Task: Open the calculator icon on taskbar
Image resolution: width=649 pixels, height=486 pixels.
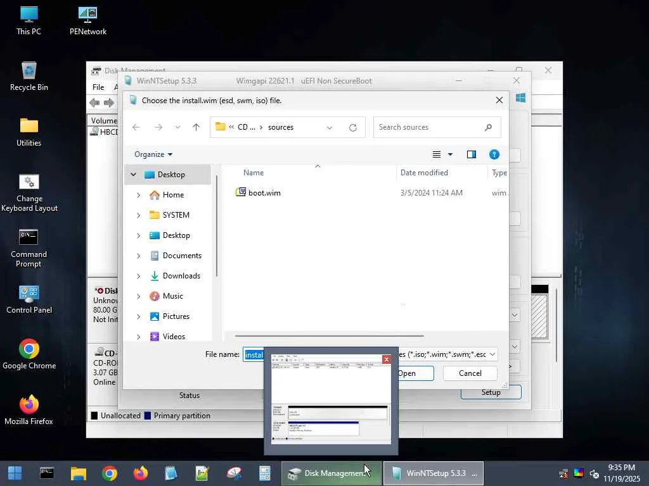Action: click(265, 473)
